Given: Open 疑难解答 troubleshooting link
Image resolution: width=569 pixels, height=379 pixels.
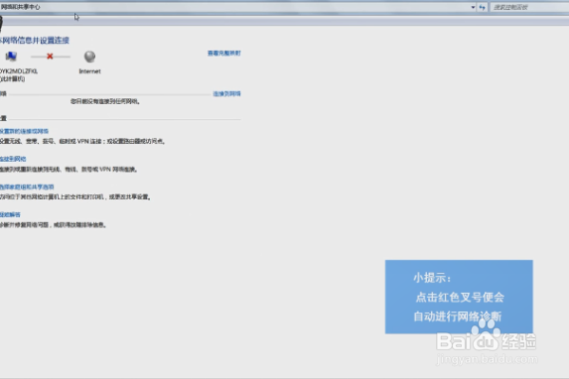Looking at the screenshot, I should pyautogui.click(x=10, y=215).
